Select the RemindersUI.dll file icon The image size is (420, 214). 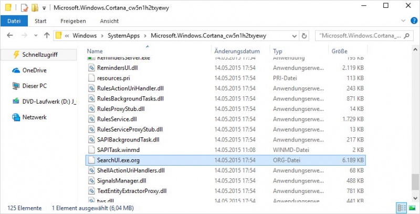click(92, 68)
